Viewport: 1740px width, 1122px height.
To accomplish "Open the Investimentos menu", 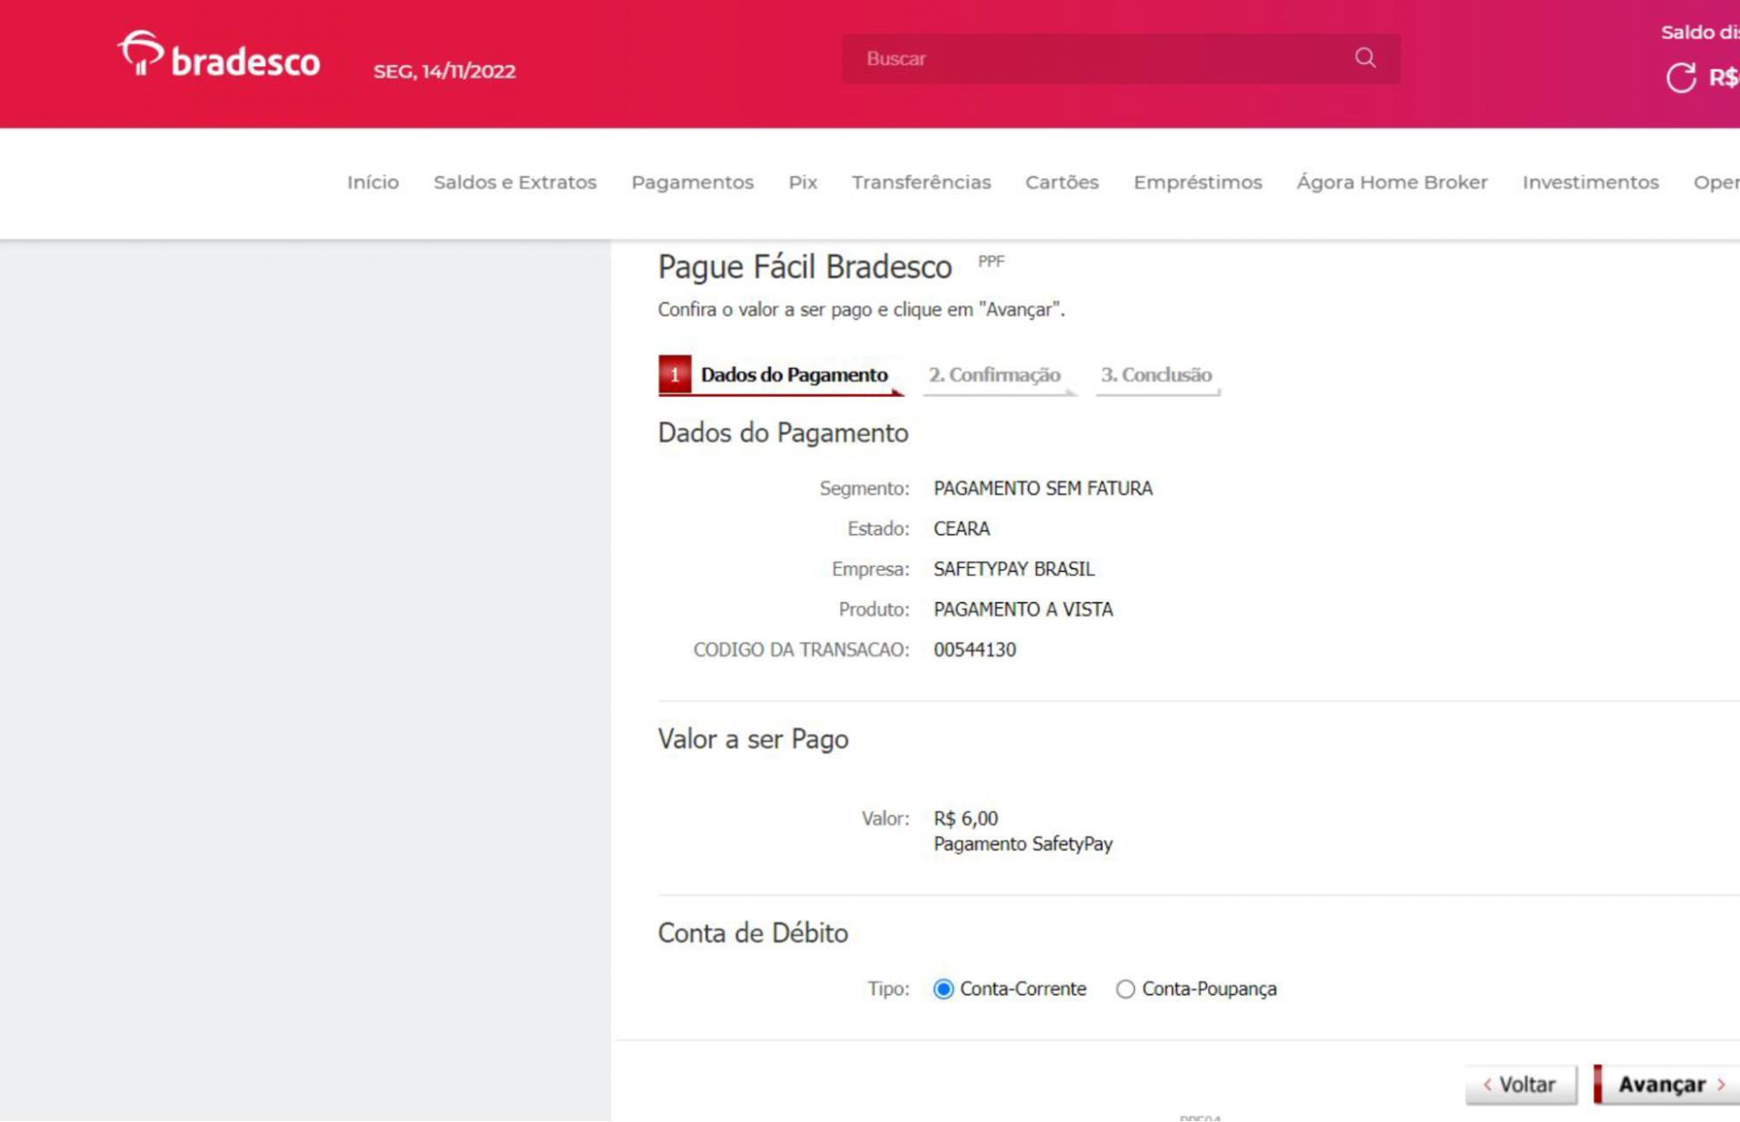I will tap(1589, 182).
